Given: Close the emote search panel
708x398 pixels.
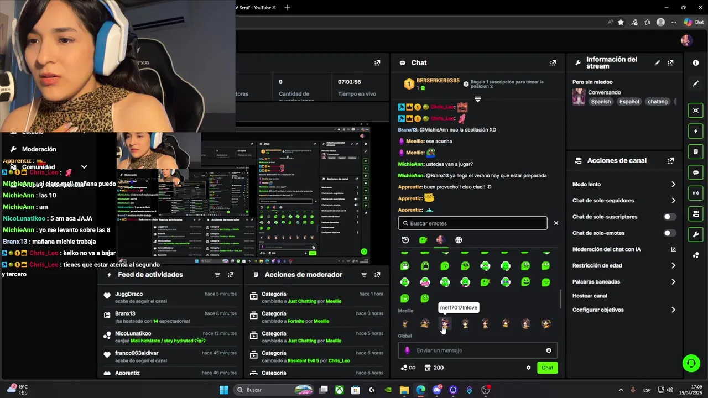Looking at the screenshot, I should 556,223.
